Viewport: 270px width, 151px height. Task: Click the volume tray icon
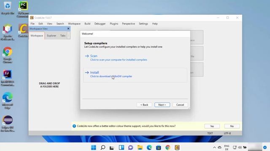click(x=240, y=147)
